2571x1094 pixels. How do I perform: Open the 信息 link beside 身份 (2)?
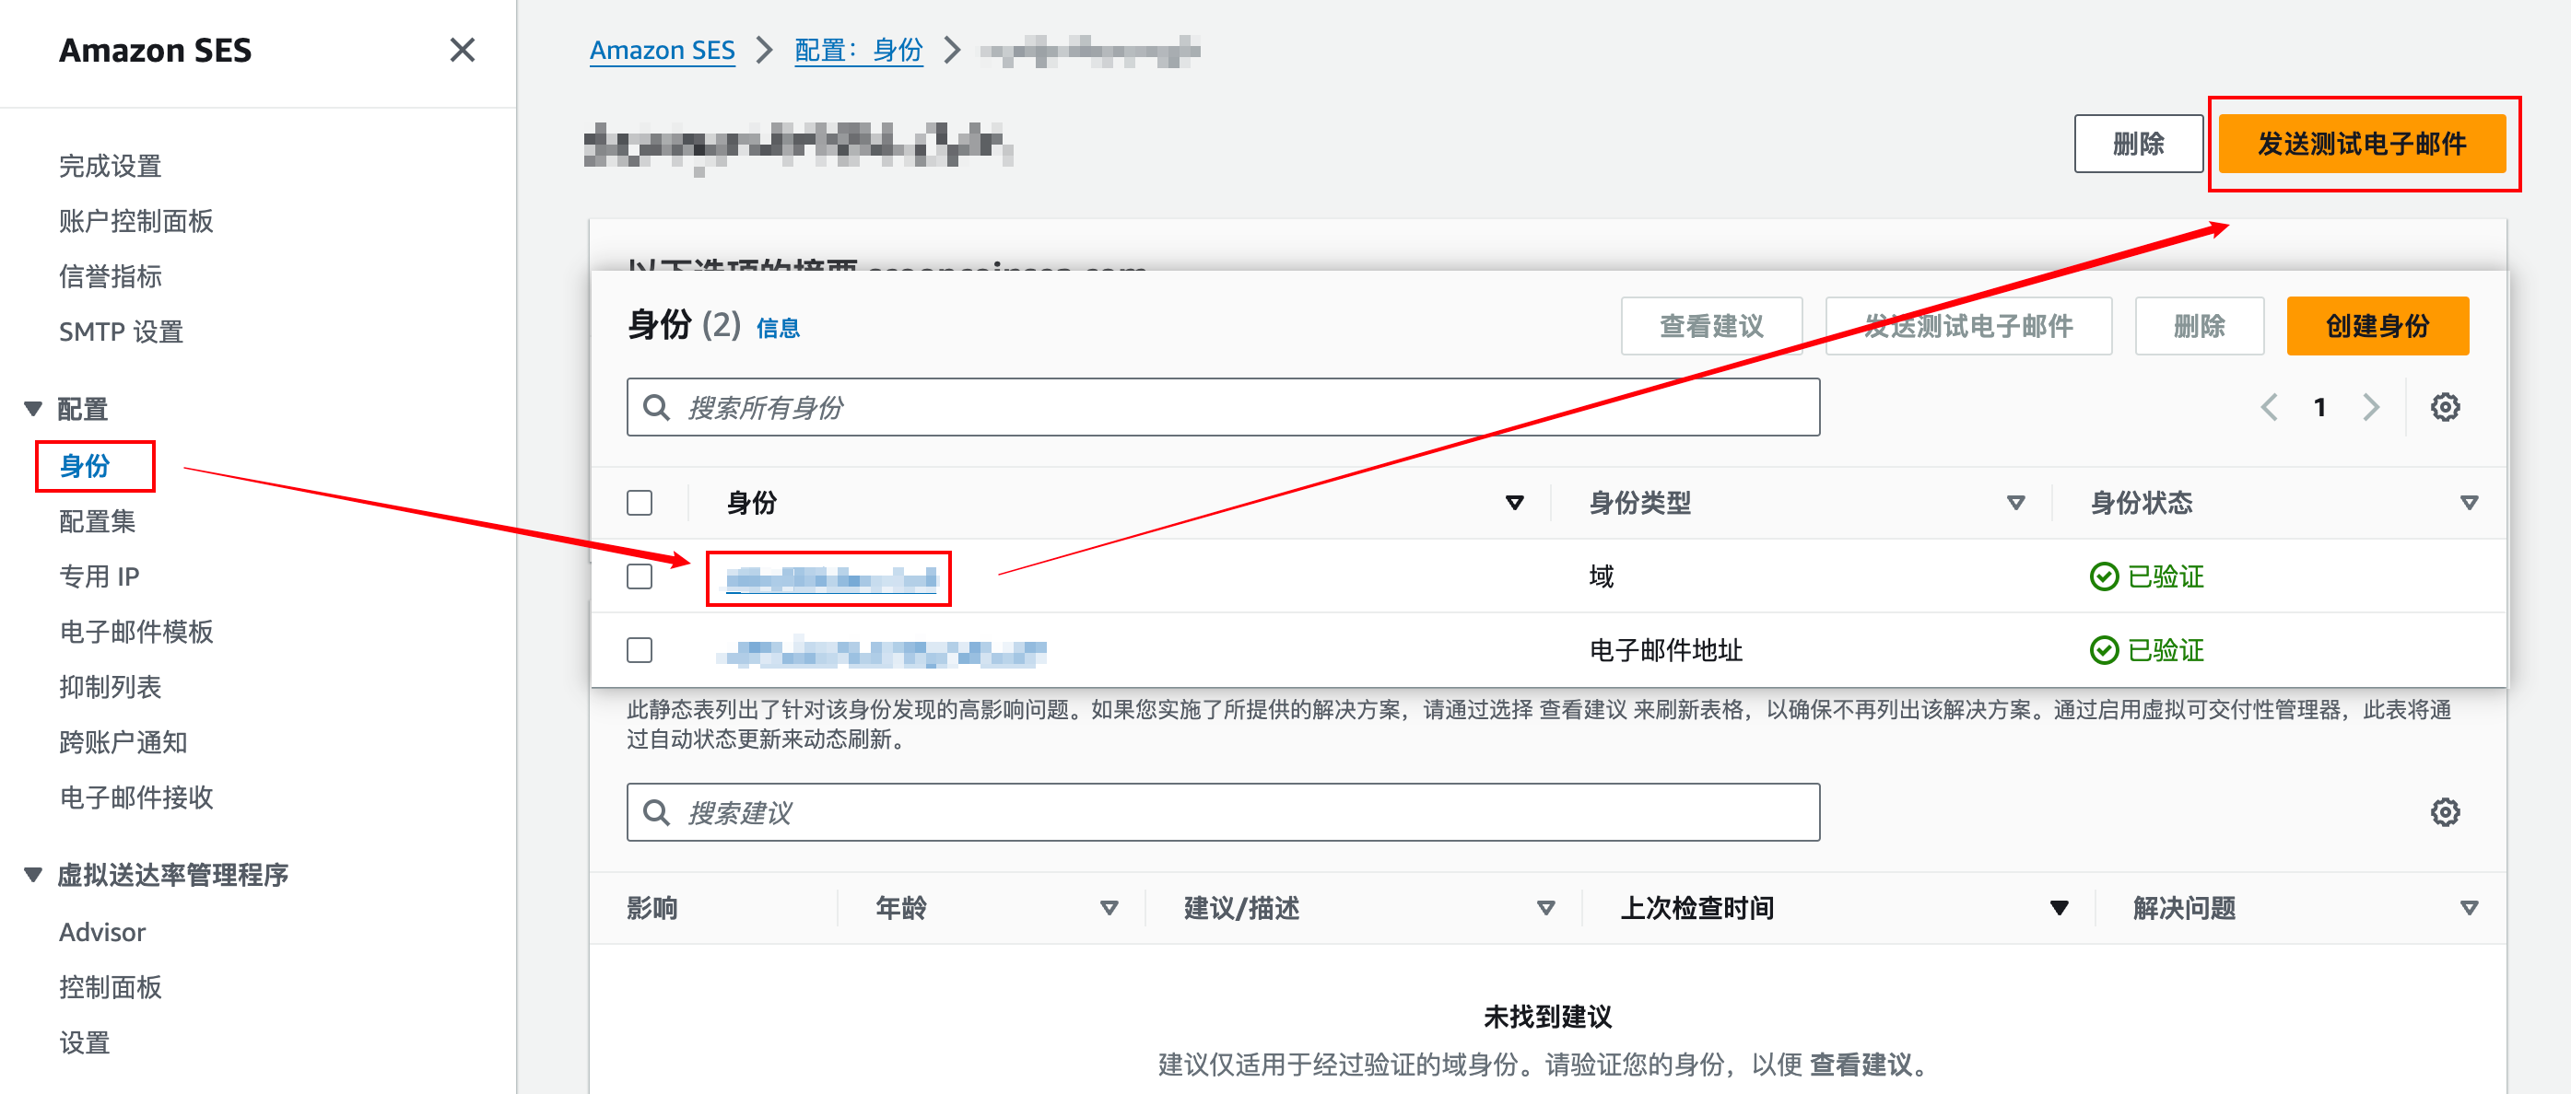click(x=778, y=328)
